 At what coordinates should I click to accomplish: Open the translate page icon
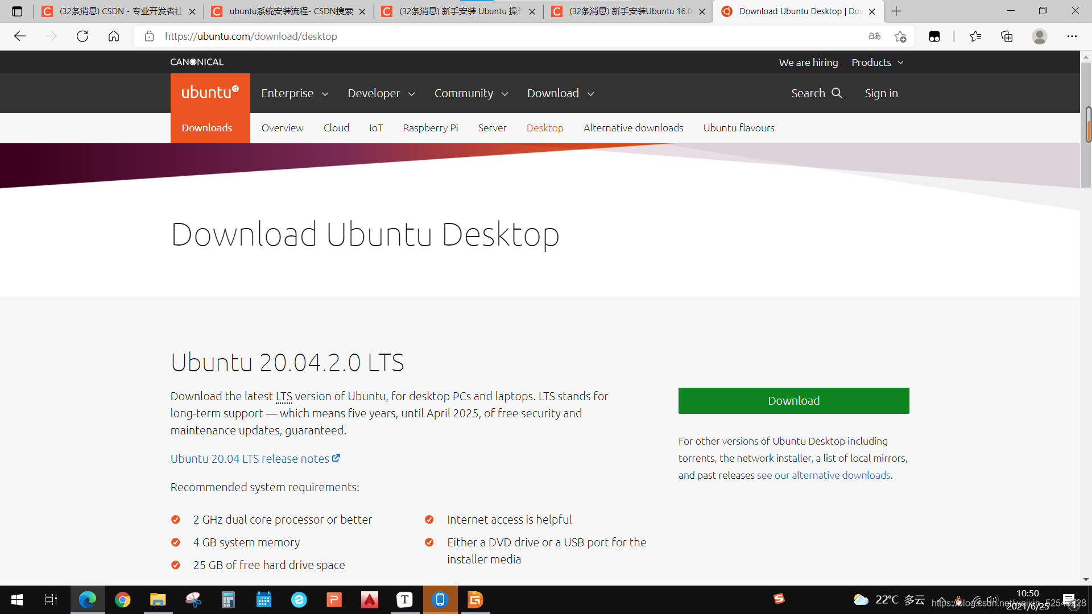pos(874,36)
